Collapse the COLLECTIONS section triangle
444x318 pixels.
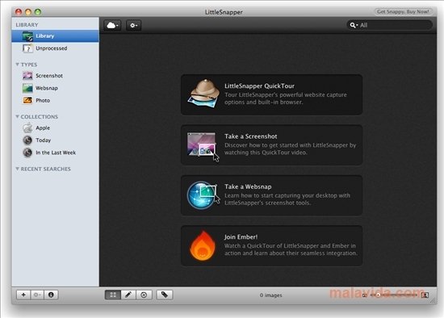tap(17, 117)
